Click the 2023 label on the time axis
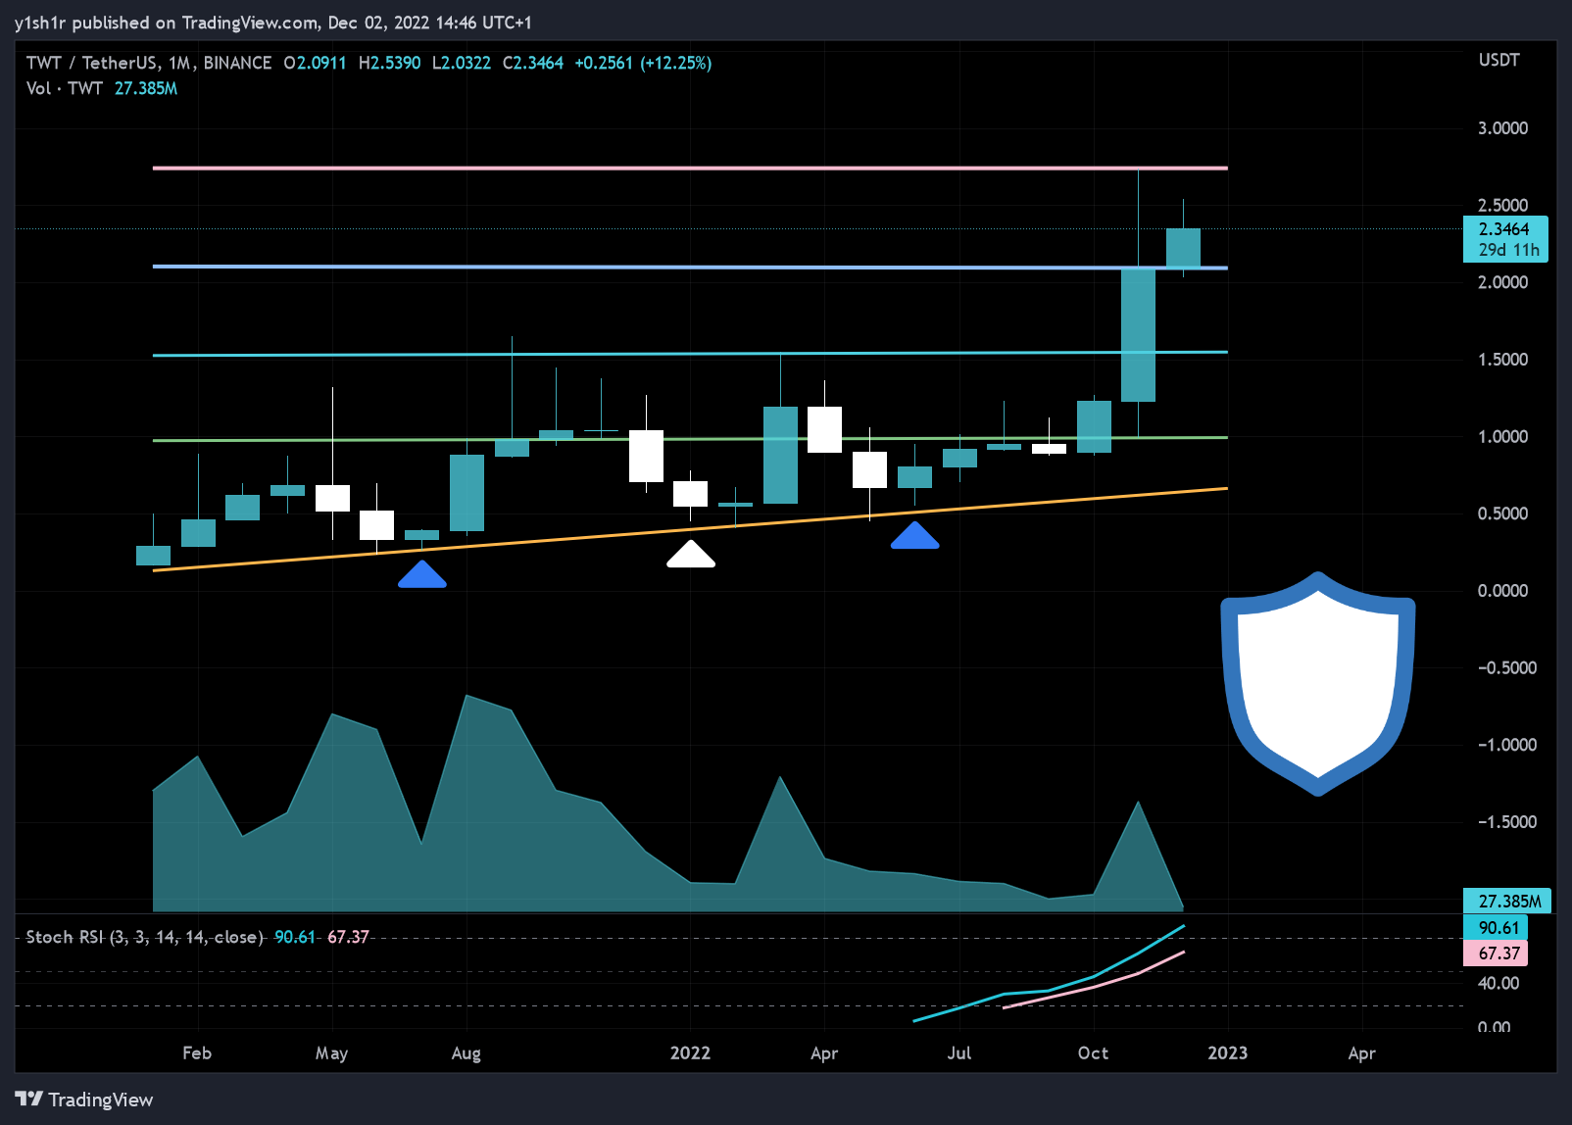Screen dimensions: 1572x1125 tap(1227, 1052)
